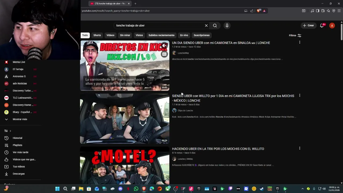This screenshot has width=343, height=193.
Task: Click the browser address bar URL
Action: click(116, 11)
